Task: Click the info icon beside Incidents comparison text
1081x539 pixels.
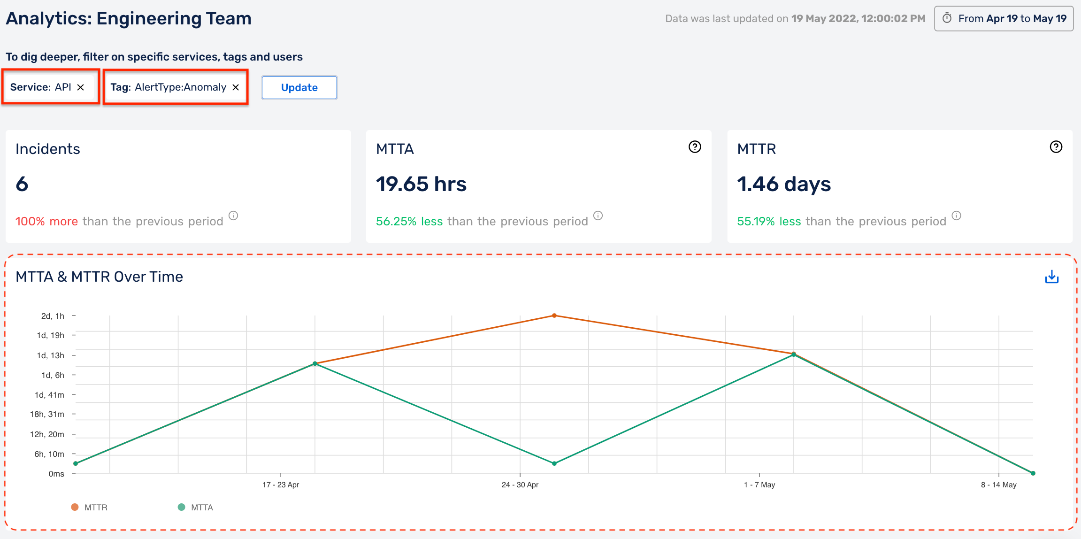Action: [234, 216]
